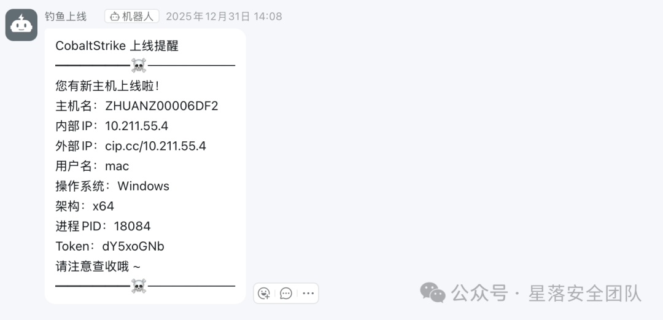This screenshot has width=663, height=320.
Task: Open the more options ellipsis menu
Action: click(x=308, y=294)
